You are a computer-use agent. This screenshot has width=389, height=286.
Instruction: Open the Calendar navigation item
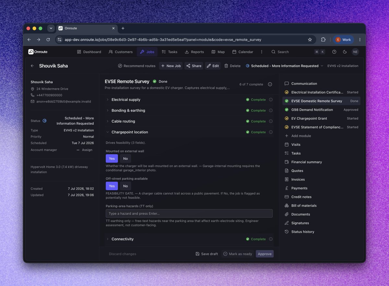(x=243, y=52)
